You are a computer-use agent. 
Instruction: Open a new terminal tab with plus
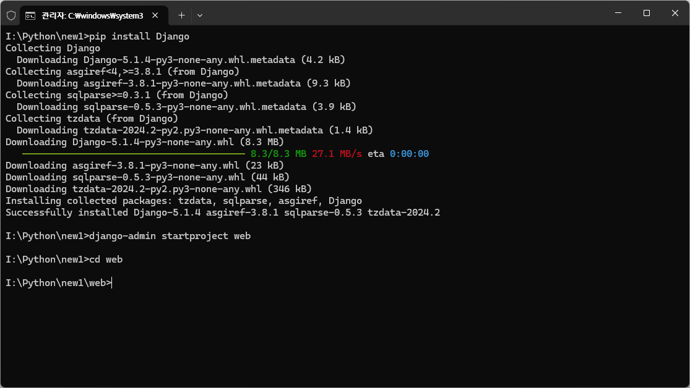pyautogui.click(x=181, y=15)
